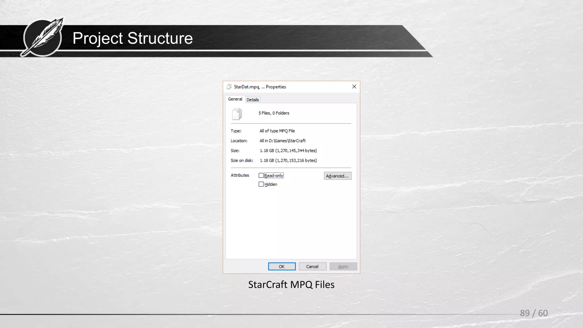Click the 'All in D:\Games\StarCraft' location
Screen dimensions: 583x328
pos(283,141)
